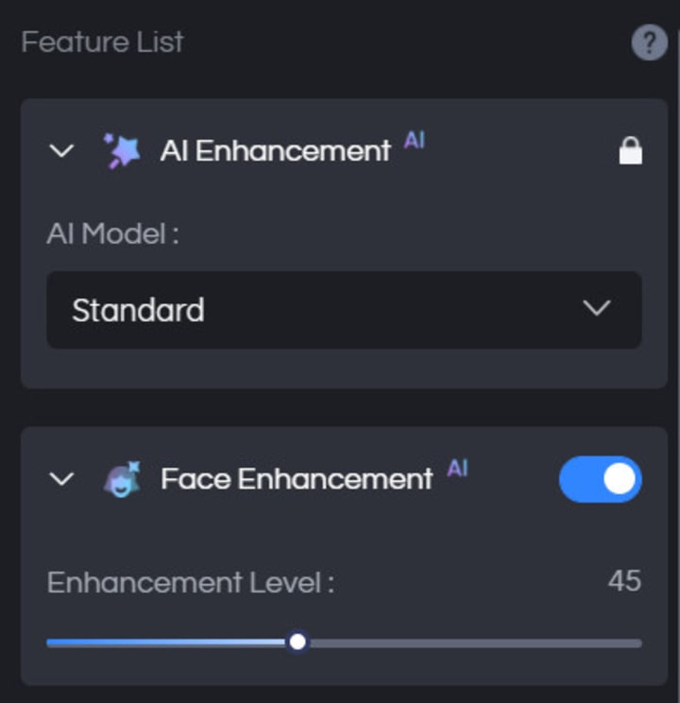Screen dimensions: 680x703
Task: Click the AI Model label
Action: pos(113,233)
